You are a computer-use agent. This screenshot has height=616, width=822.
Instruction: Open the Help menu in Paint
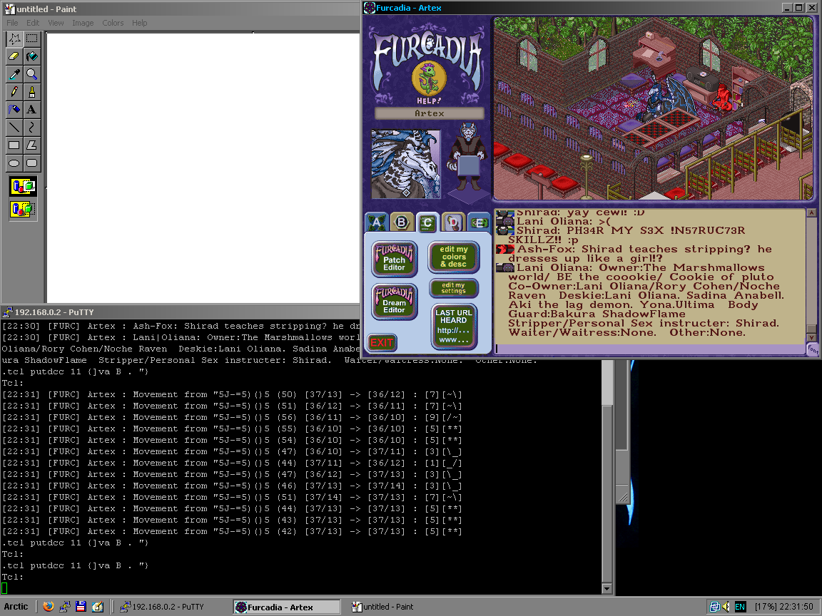(139, 23)
